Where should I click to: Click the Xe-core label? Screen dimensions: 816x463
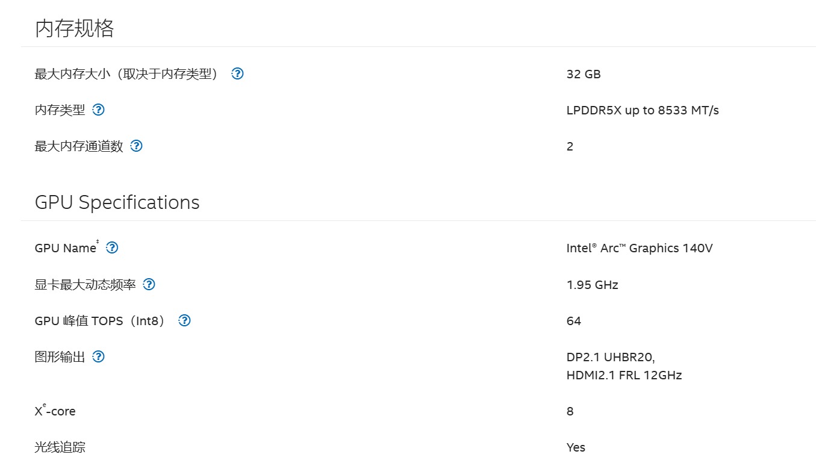55,412
